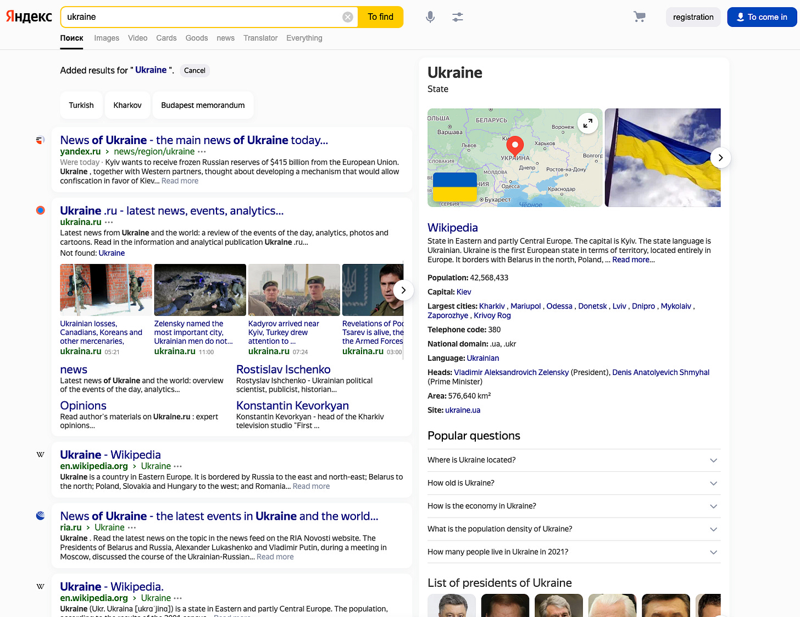Start voice search with the microphone icon
Viewport: 800px width, 617px height.
pyautogui.click(x=430, y=17)
